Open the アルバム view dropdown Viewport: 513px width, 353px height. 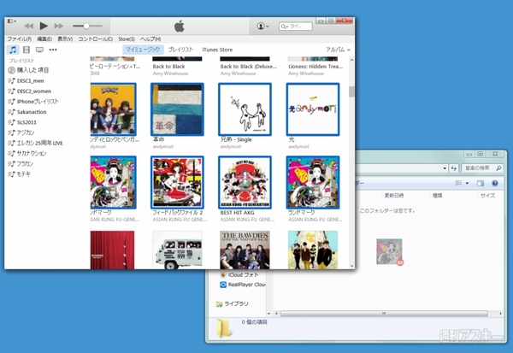click(338, 50)
